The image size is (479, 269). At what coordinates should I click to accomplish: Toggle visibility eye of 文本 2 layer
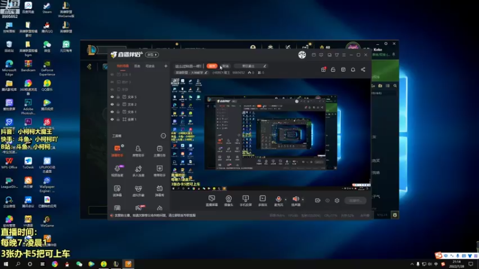click(x=112, y=104)
